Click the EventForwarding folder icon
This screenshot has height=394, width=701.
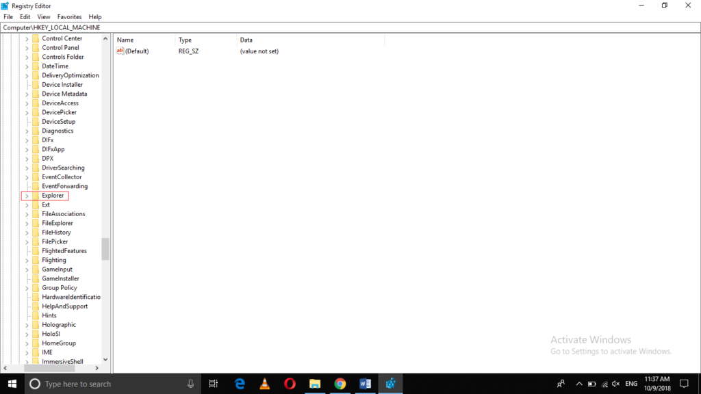36,186
